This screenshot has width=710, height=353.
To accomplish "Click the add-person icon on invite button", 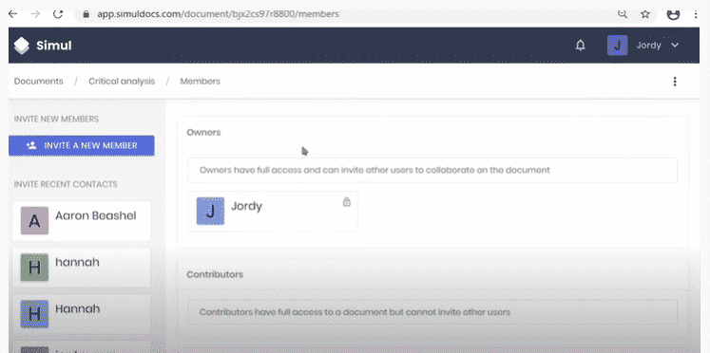I will coord(30,145).
